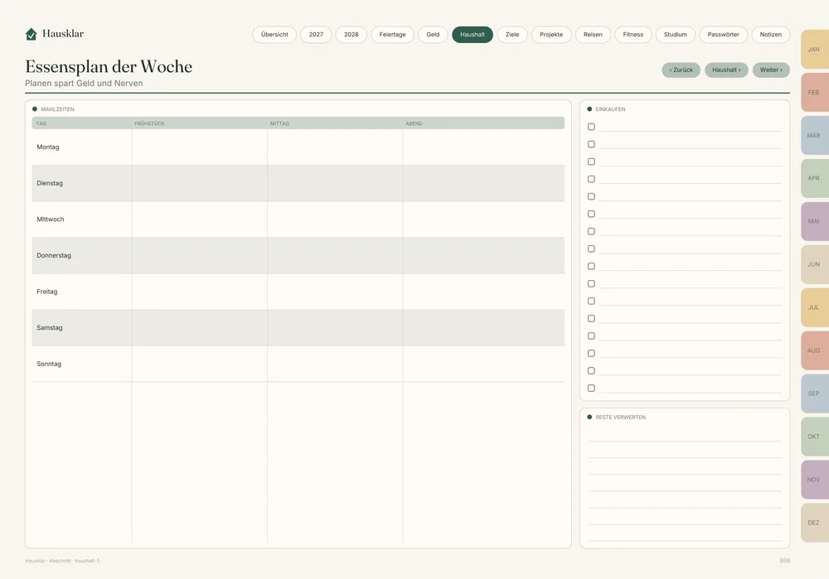Click the Haushalt breadcrumb button
Screen dimensions: 829x579
pos(726,70)
